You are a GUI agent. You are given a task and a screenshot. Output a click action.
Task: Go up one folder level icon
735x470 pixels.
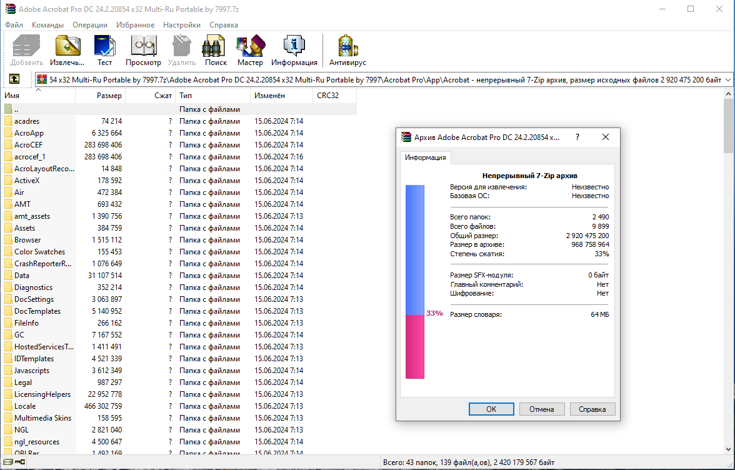click(x=14, y=79)
